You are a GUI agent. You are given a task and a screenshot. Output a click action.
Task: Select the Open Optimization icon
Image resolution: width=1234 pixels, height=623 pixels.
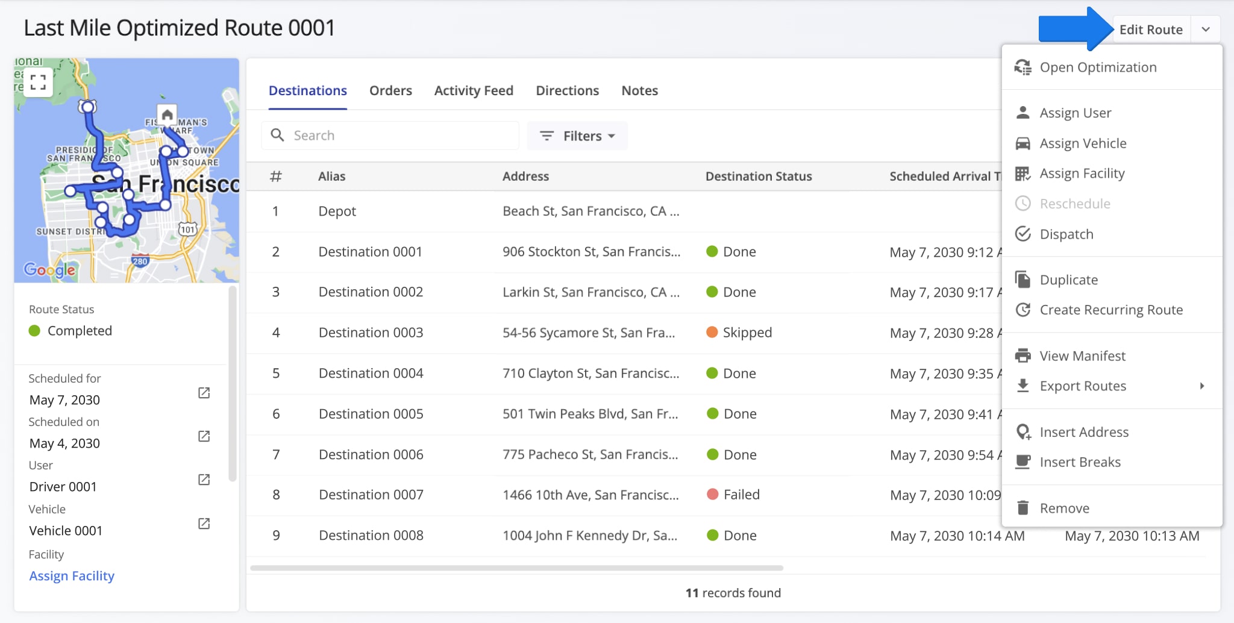1023,67
